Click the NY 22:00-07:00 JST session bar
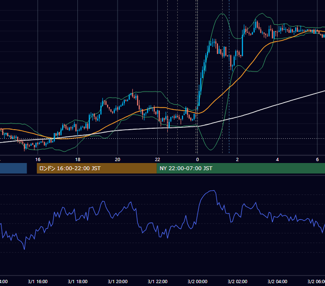Image resolution: width=325 pixels, height=286 pixels. (240, 168)
